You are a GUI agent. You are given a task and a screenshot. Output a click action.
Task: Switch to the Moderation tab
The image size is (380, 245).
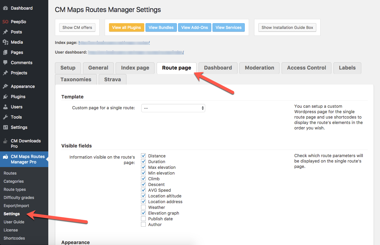(260, 68)
